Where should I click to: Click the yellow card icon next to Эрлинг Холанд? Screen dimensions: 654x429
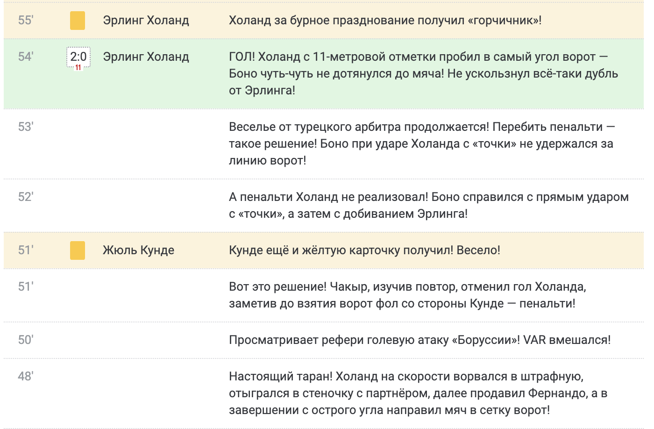78,21
